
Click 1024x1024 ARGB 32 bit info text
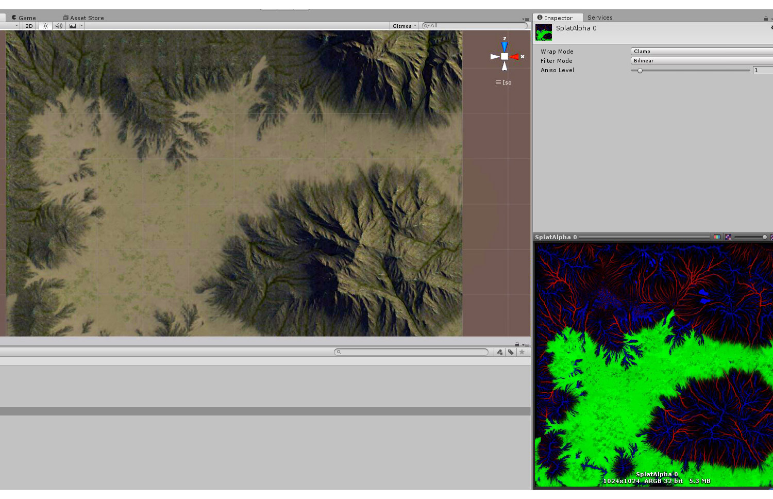pos(657,481)
